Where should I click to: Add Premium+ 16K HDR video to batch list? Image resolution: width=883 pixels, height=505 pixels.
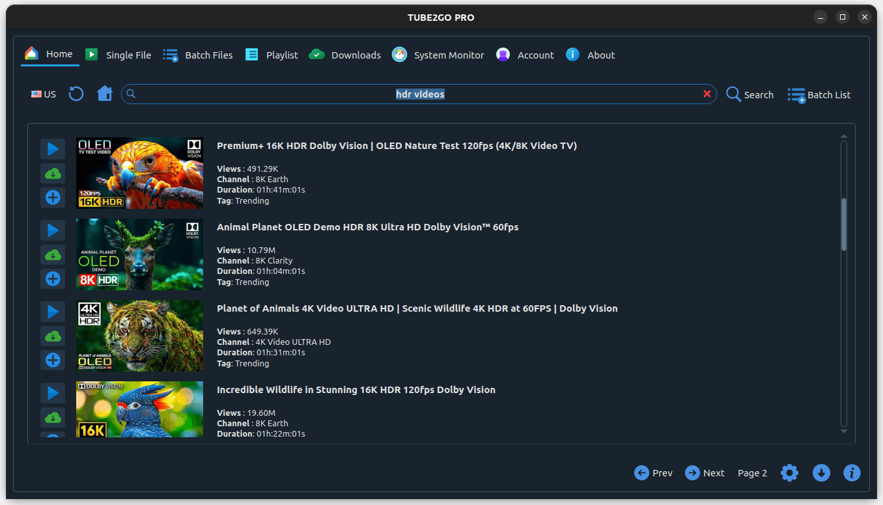[x=53, y=197]
